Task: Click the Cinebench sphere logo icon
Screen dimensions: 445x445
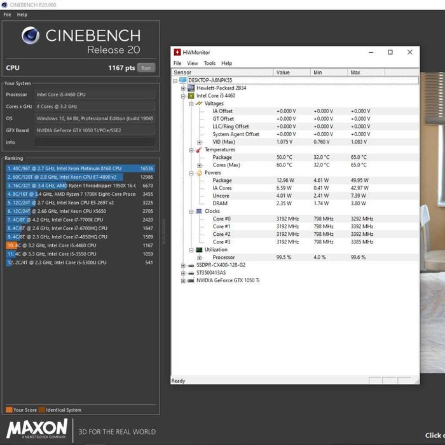Action: coord(31,36)
